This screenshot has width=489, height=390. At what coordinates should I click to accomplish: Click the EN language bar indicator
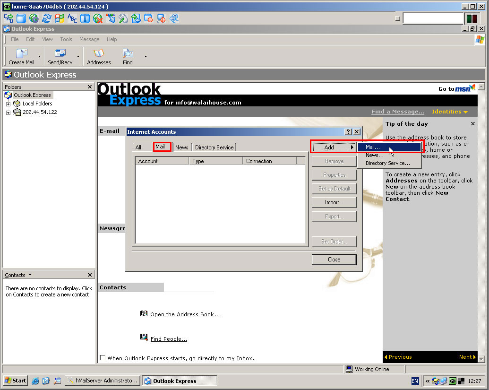pyautogui.click(x=415, y=381)
